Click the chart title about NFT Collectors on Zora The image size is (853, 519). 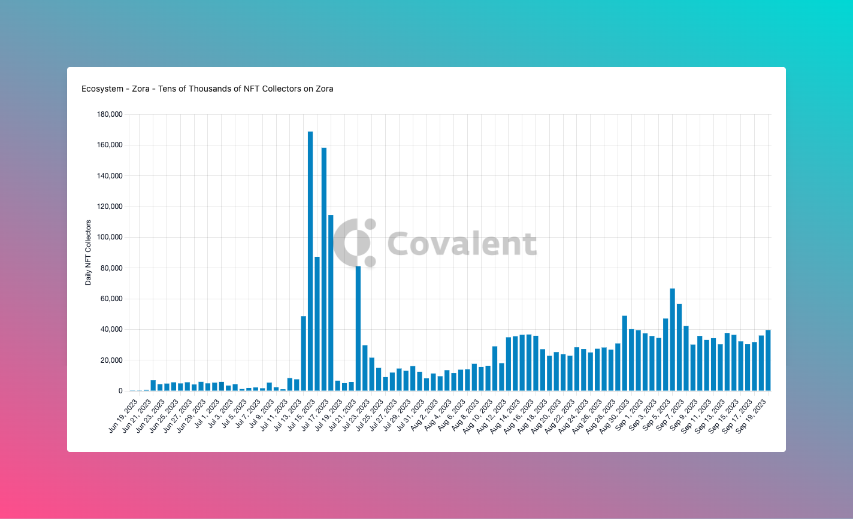point(207,89)
